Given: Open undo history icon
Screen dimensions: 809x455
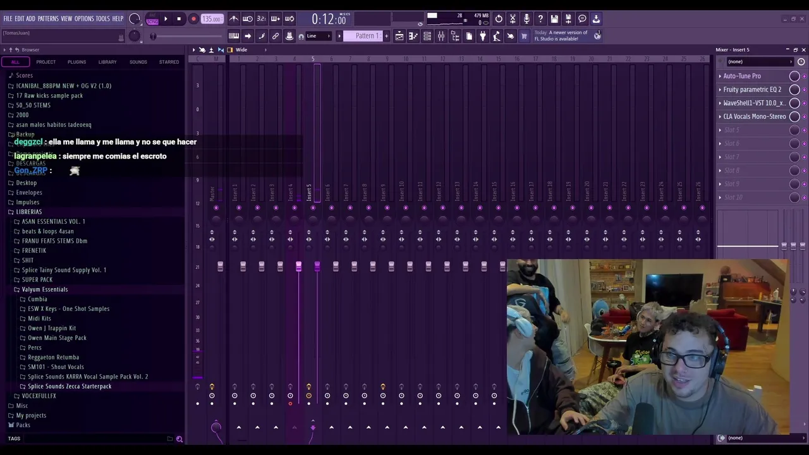Looking at the screenshot, I should click(x=499, y=19).
